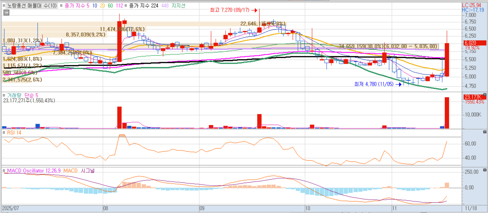
Task: Toggle the square marker before 노랑풍선 매물대 수(10)
Action: point(4,5)
